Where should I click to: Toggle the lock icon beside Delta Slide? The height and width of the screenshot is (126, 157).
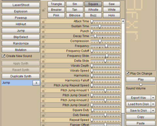[44, 61]
